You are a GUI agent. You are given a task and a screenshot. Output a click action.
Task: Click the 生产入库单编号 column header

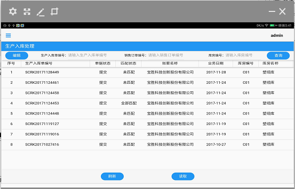click(55, 63)
